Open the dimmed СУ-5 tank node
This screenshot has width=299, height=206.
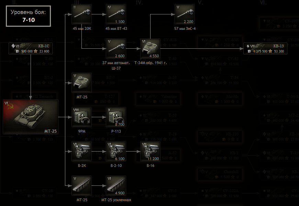pyautogui.click(x=158, y=193)
